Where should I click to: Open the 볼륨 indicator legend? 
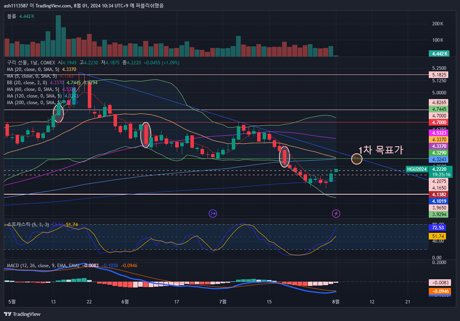click(x=12, y=16)
